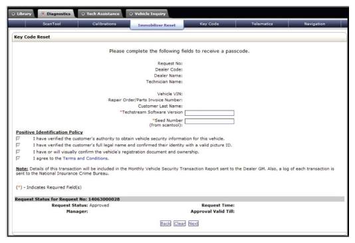Click the 'Technician Name:' label
Viewport: 355px width, 243px height.
(164, 82)
